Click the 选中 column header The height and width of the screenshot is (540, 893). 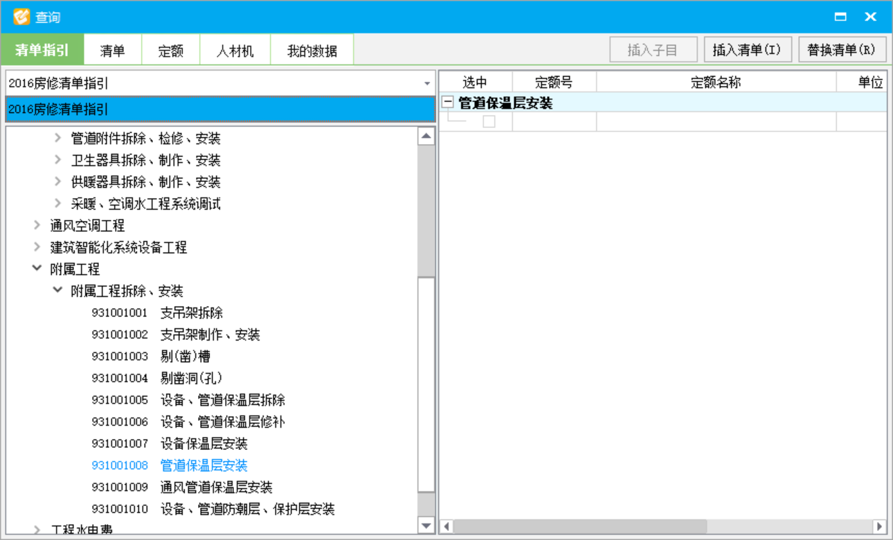pyautogui.click(x=476, y=82)
